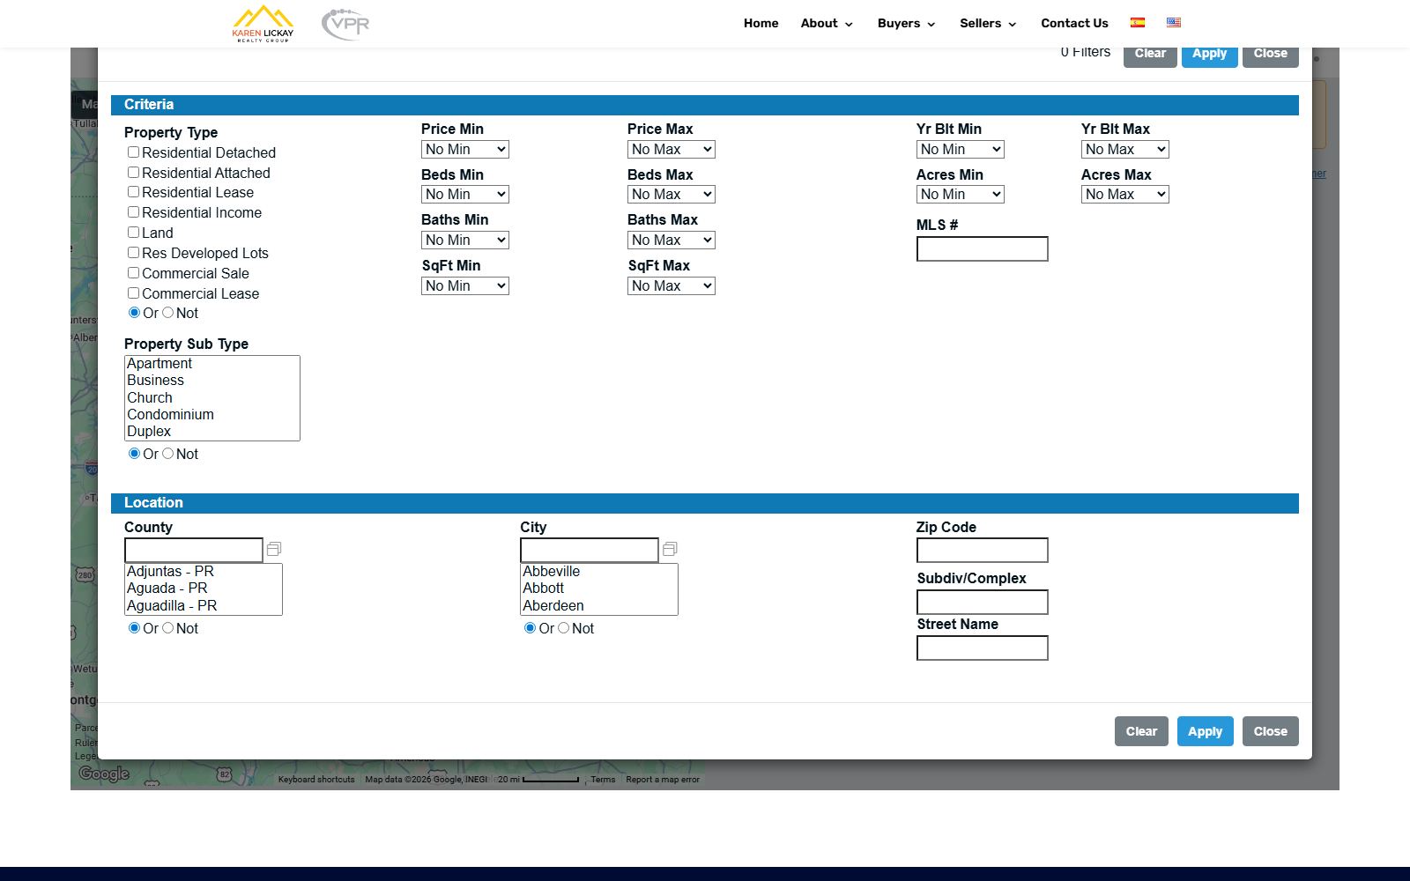Image resolution: width=1410 pixels, height=881 pixels.
Task: Enable the Residential Lease checkbox
Action: pos(134,192)
